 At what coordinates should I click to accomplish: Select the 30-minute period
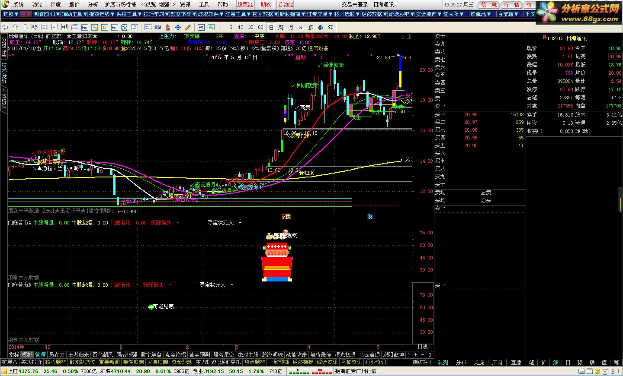(251, 27)
